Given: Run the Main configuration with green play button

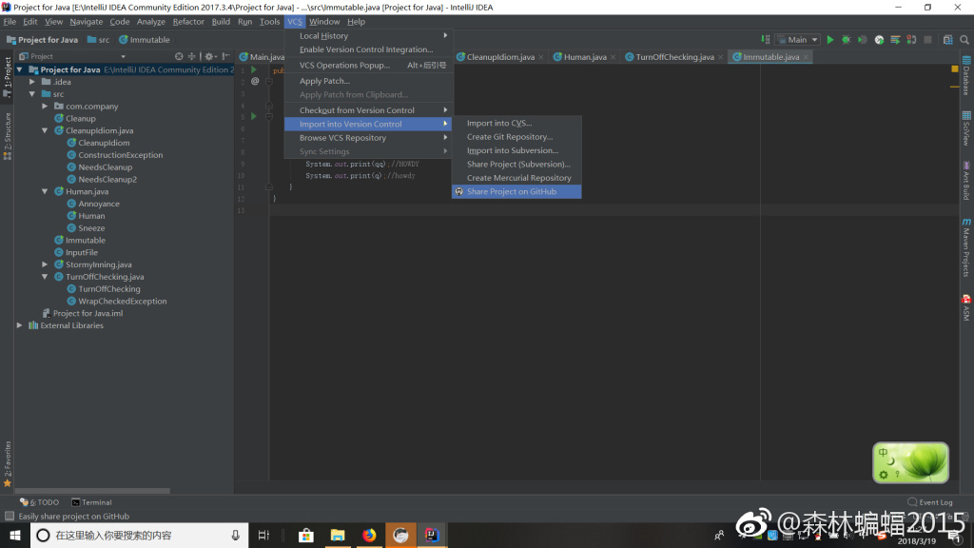Looking at the screenshot, I should pyautogui.click(x=829, y=40).
